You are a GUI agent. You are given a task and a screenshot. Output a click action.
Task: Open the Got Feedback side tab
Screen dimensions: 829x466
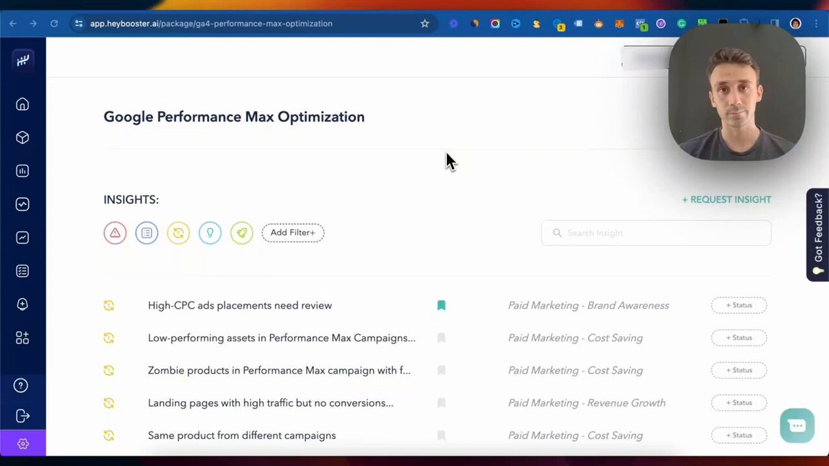(x=818, y=235)
